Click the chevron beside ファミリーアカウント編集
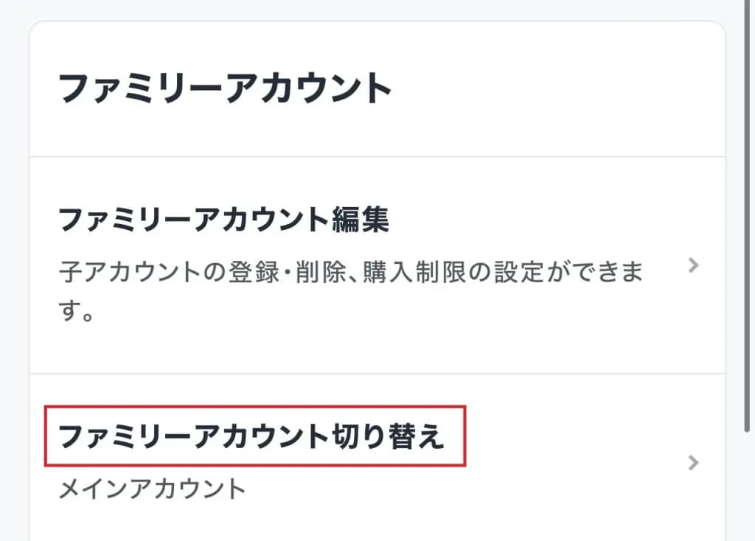 click(x=692, y=266)
